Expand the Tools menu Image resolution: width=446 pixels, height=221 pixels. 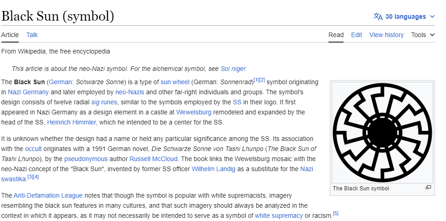[423, 35]
